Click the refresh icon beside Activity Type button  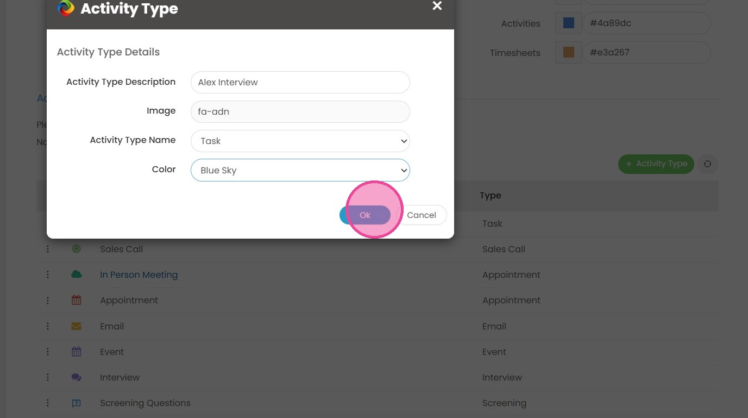click(707, 164)
